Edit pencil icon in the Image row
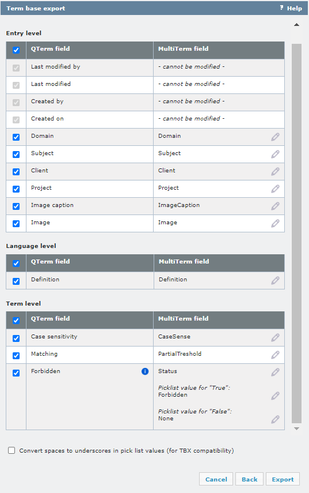Viewport: 309px width, 493px height. click(x=276, y=223)
